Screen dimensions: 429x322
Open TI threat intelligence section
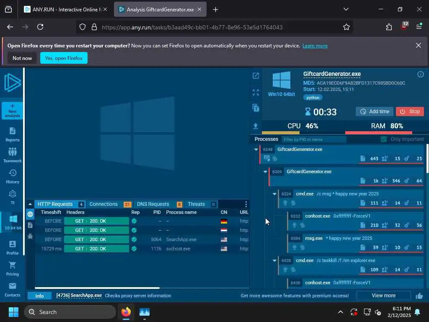[x=12, y=197]
